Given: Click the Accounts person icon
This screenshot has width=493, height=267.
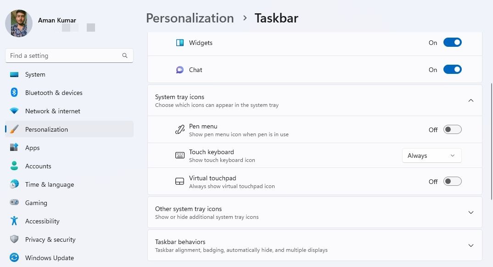Looking at the screenshot, I should click(x=14, y=166).
